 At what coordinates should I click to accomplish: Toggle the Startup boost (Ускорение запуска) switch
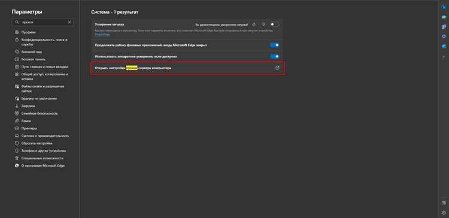[274, 24]
